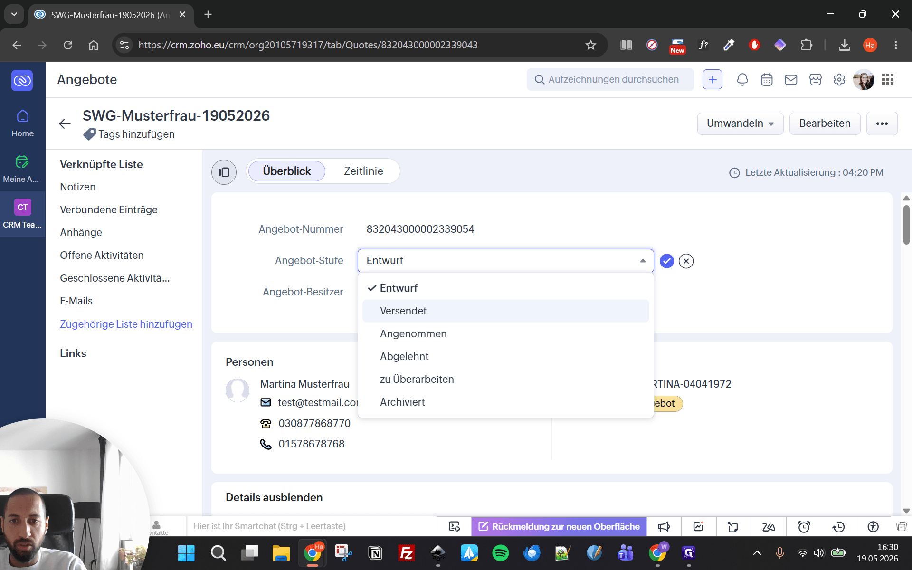This screenshot has width=912, height=570.
Task: Open Spotify from the Windows taskbar
Action: pyautogui.click(x=500, y=553)
